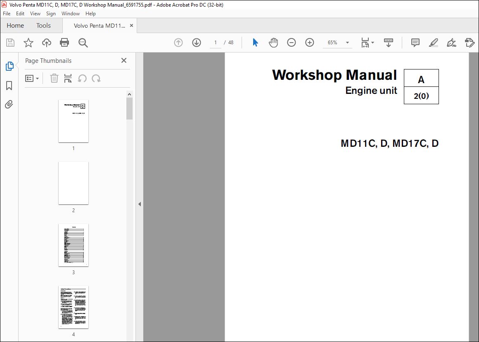Select page 1 thumbnail
This screenshot has height=342, width=479.
tap(74, 121)
